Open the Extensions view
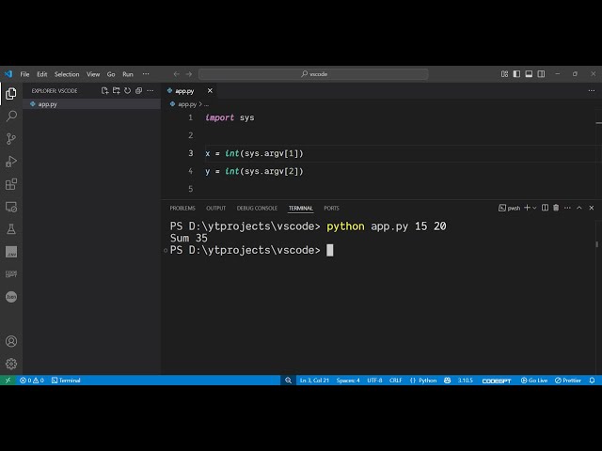The height and width of the screenshot is (451, 602). [x=11, y=184]
